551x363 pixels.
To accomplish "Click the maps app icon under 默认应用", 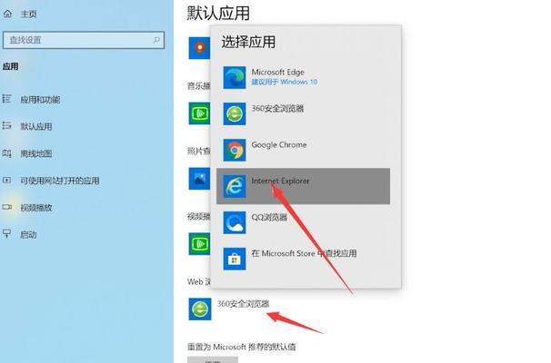I will [200, 48].
